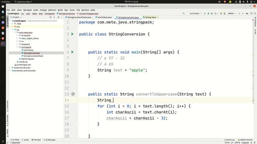Expand the .idea folder
The height and width of the screenshot is (144, 257).
[12, 24]
